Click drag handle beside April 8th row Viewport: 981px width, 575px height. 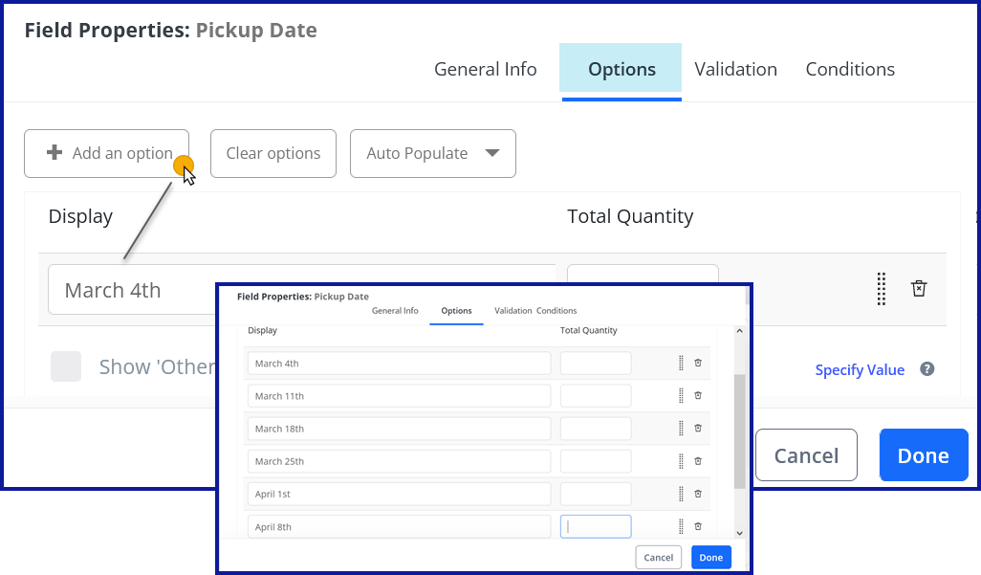(x=681, y=526)
